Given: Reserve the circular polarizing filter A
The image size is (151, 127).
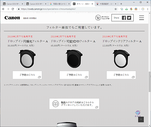Looking at the screenshot, I should (27, 75).
